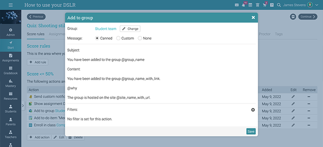The image size is (323, 147).
Task: Open the shopping cart icon
Action: [265, 5]
